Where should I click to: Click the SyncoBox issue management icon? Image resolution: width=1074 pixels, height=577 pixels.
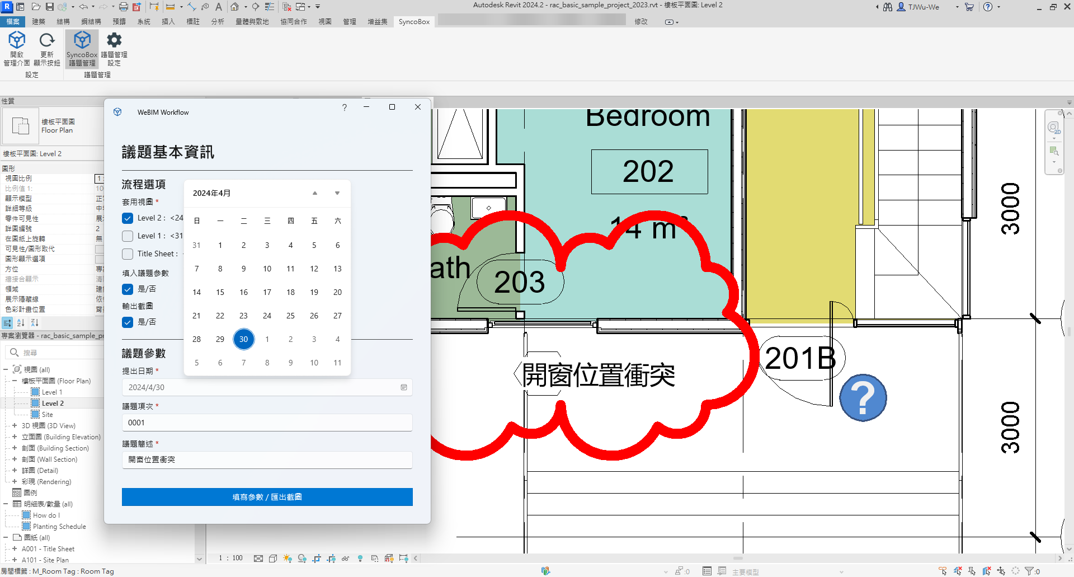[x=82, y=41]
